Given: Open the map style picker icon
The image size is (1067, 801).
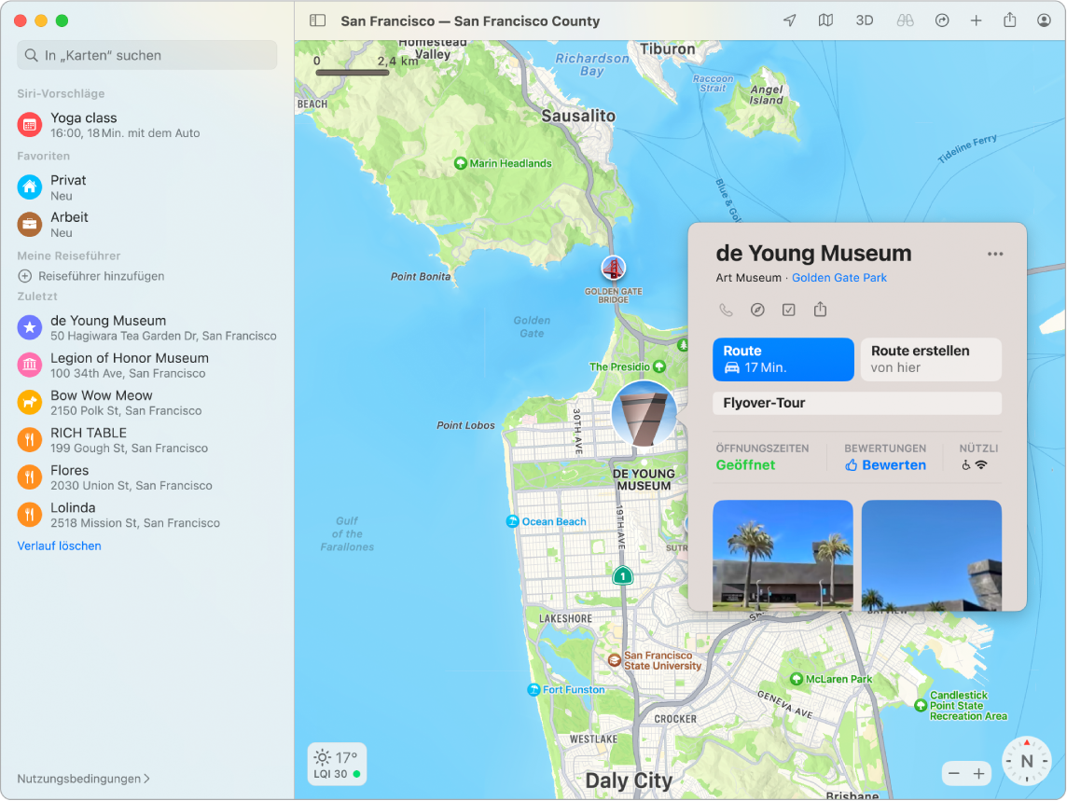Looking at the screenshot, I should (825, 20).
